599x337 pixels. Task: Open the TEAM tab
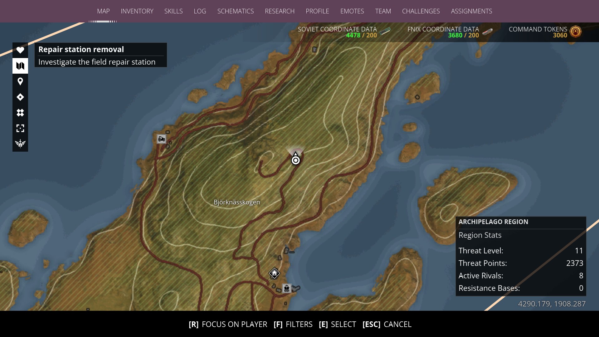pyautogui.click(x=383, y=11)
